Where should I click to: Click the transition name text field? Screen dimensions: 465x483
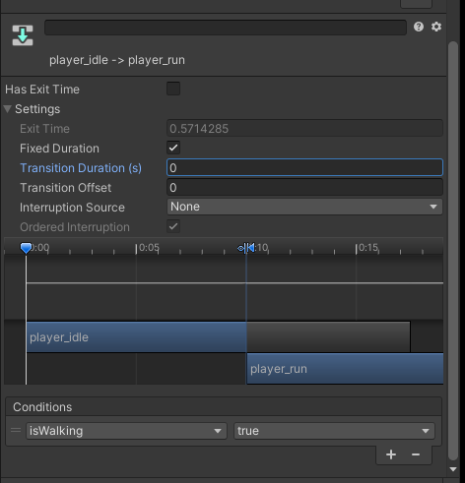(226, 28)
